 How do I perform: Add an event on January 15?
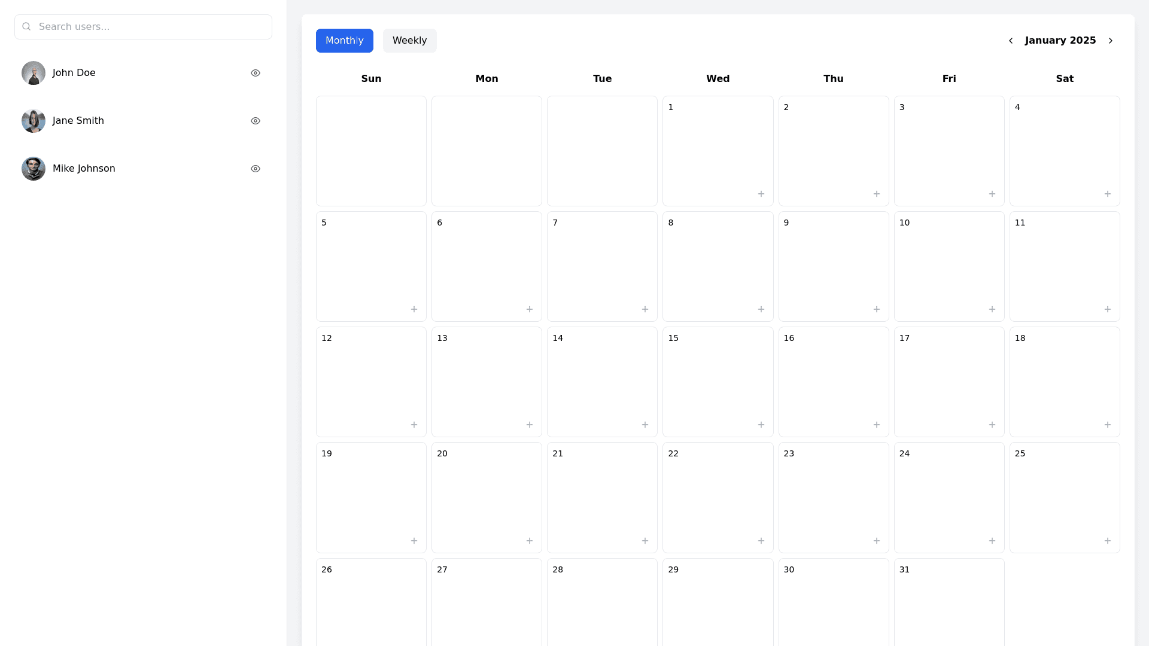(x=761, y=425)
